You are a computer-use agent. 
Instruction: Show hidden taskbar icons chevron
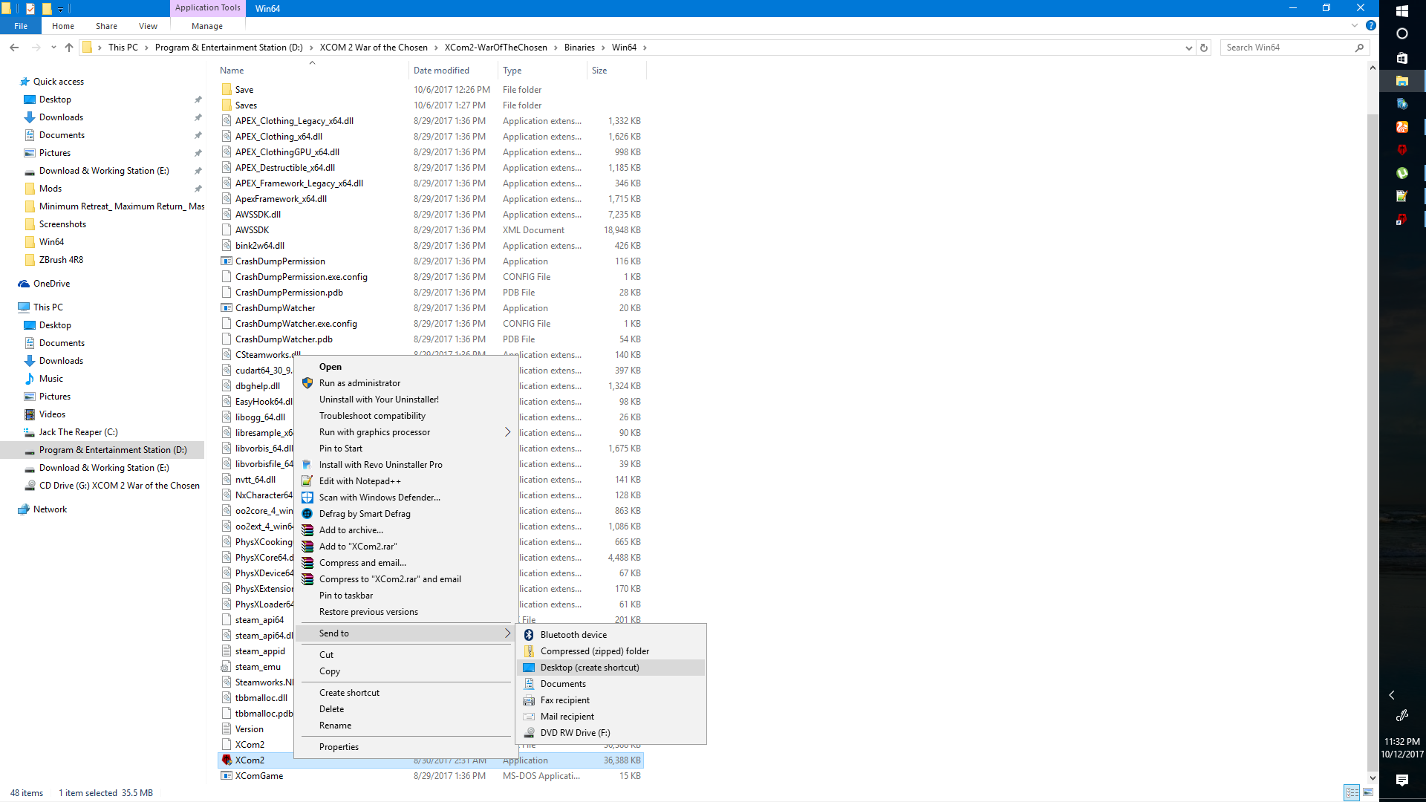coord(1392,695)
